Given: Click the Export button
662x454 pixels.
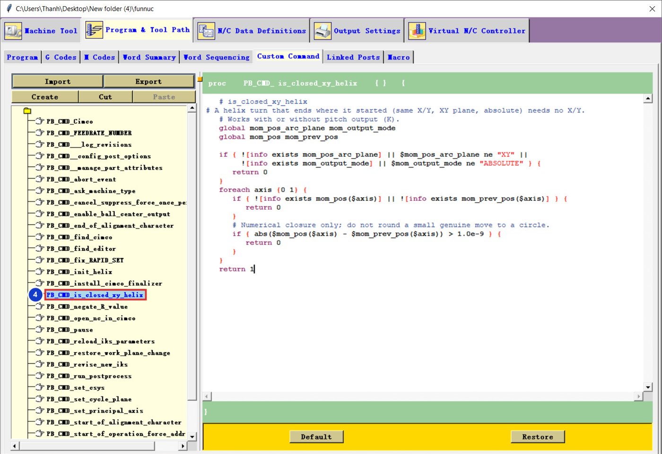Looking at the screenshot, I should 148,81.
